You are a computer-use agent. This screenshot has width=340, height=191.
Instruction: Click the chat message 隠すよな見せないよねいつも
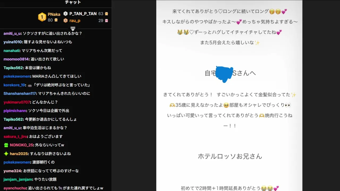[x=48, y=42]
